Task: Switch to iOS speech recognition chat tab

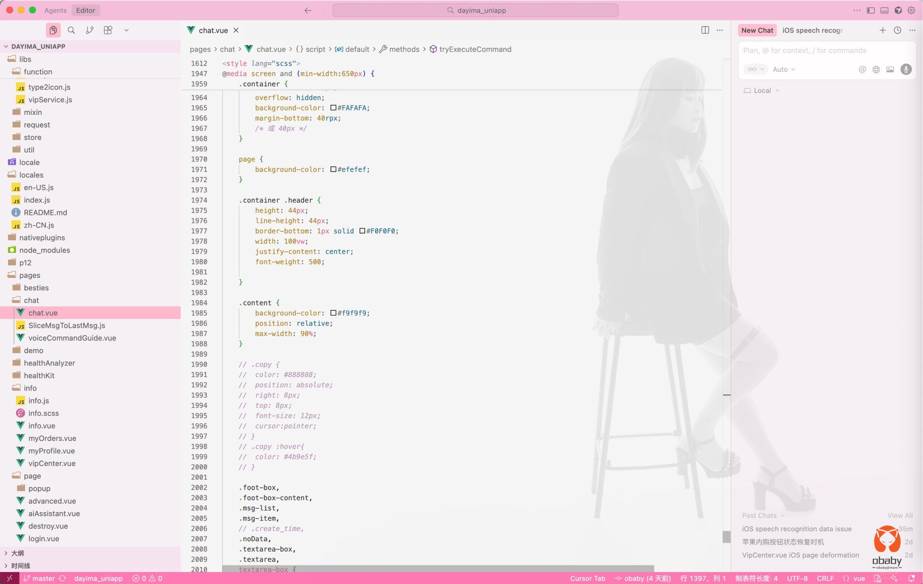Action: coord(812,30)
